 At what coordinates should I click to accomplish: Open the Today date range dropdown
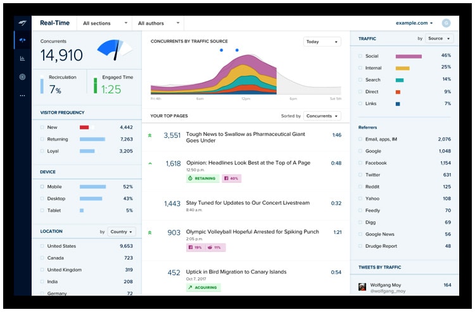[322, 42]
